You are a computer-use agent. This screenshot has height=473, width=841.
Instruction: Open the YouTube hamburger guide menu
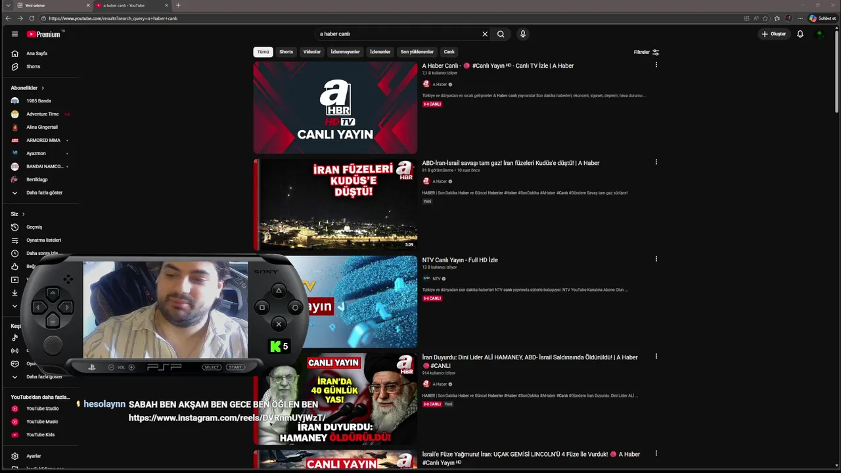tap(14, 34)
